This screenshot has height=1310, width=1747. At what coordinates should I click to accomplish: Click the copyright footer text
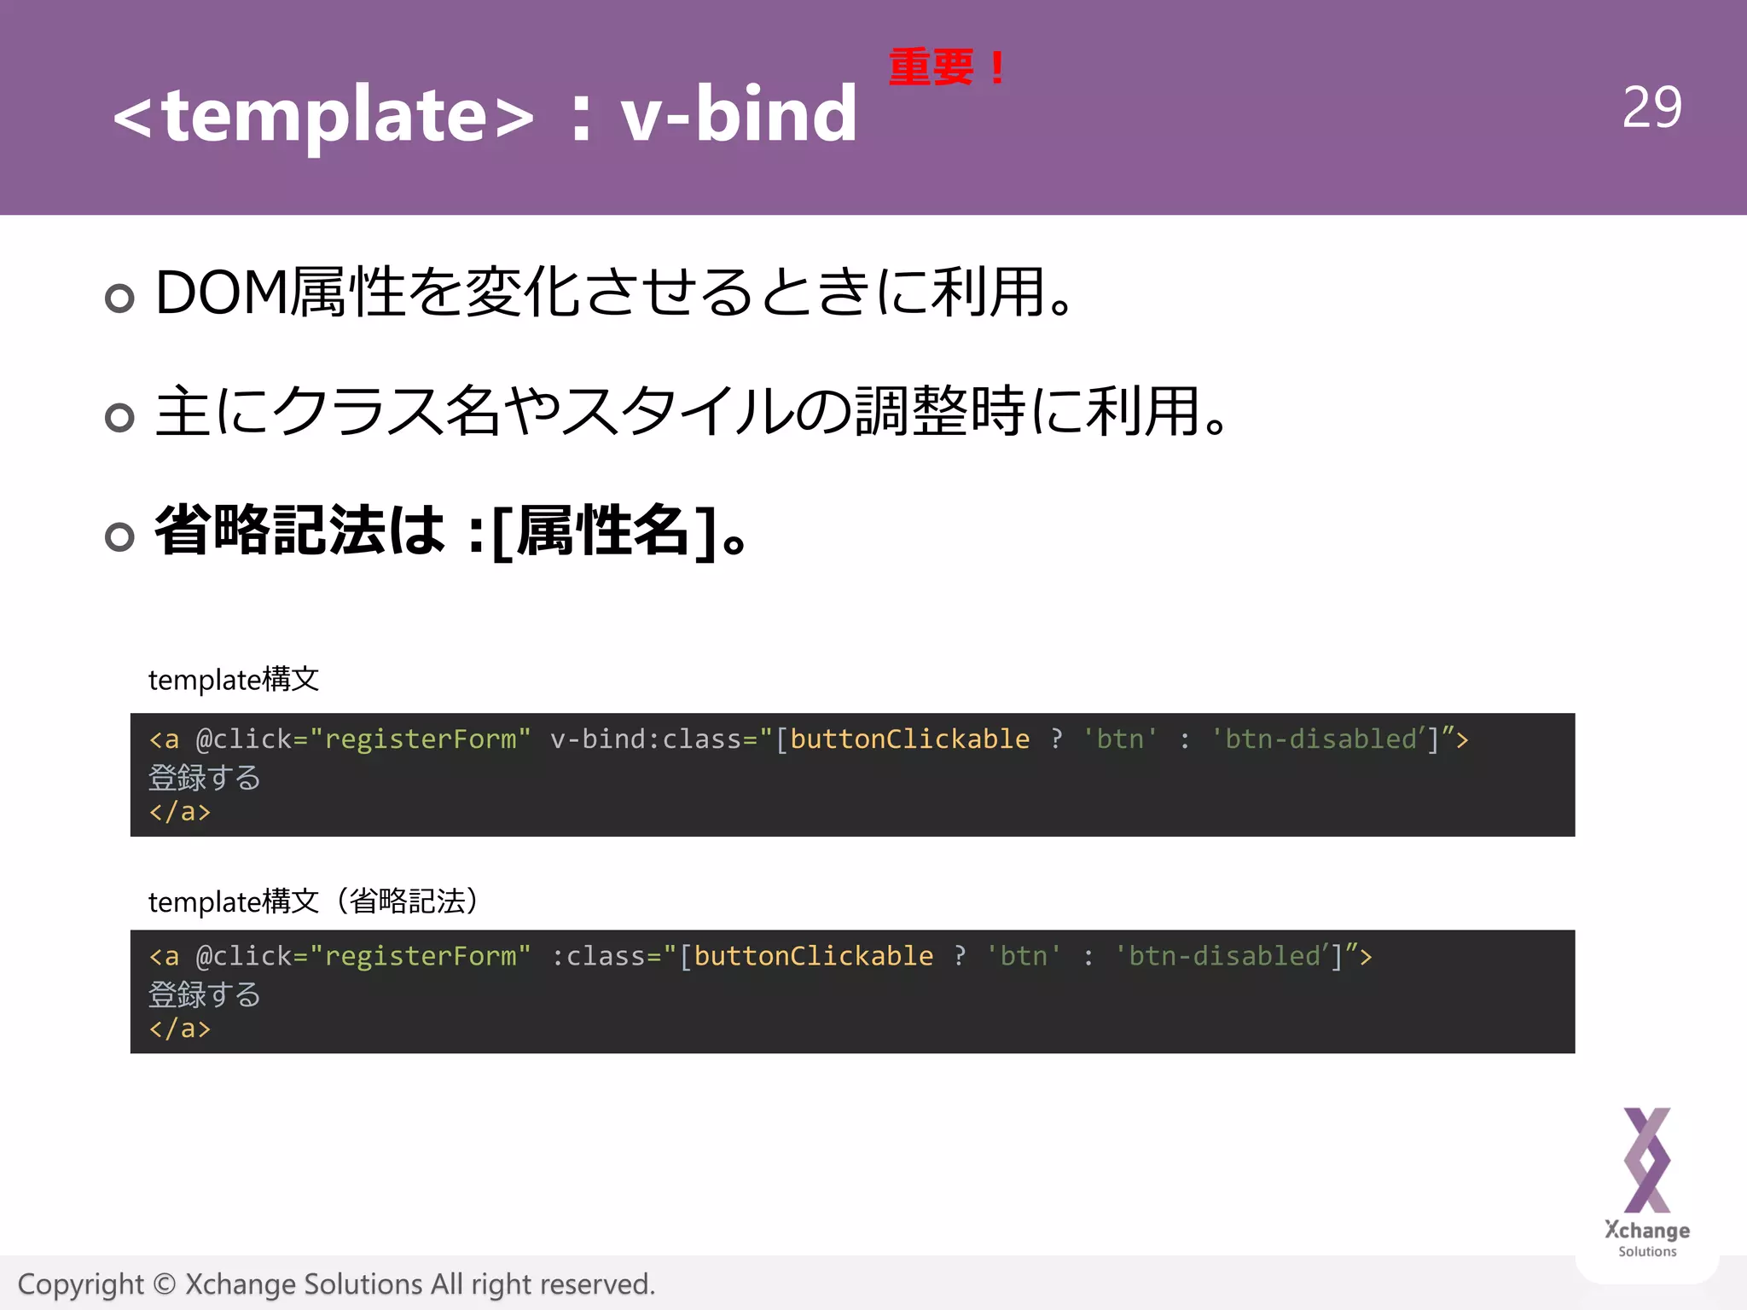point(336,1284)
